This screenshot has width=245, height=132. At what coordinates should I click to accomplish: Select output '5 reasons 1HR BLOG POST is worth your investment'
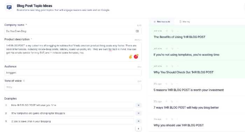[189, 90]
